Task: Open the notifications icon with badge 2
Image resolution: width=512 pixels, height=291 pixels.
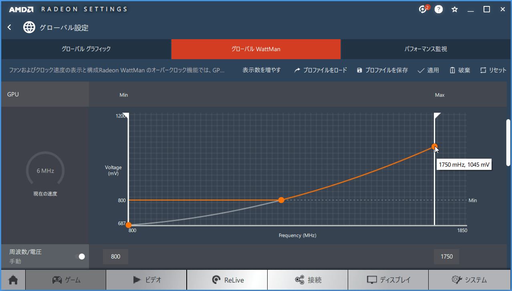Action: [423, 9]
